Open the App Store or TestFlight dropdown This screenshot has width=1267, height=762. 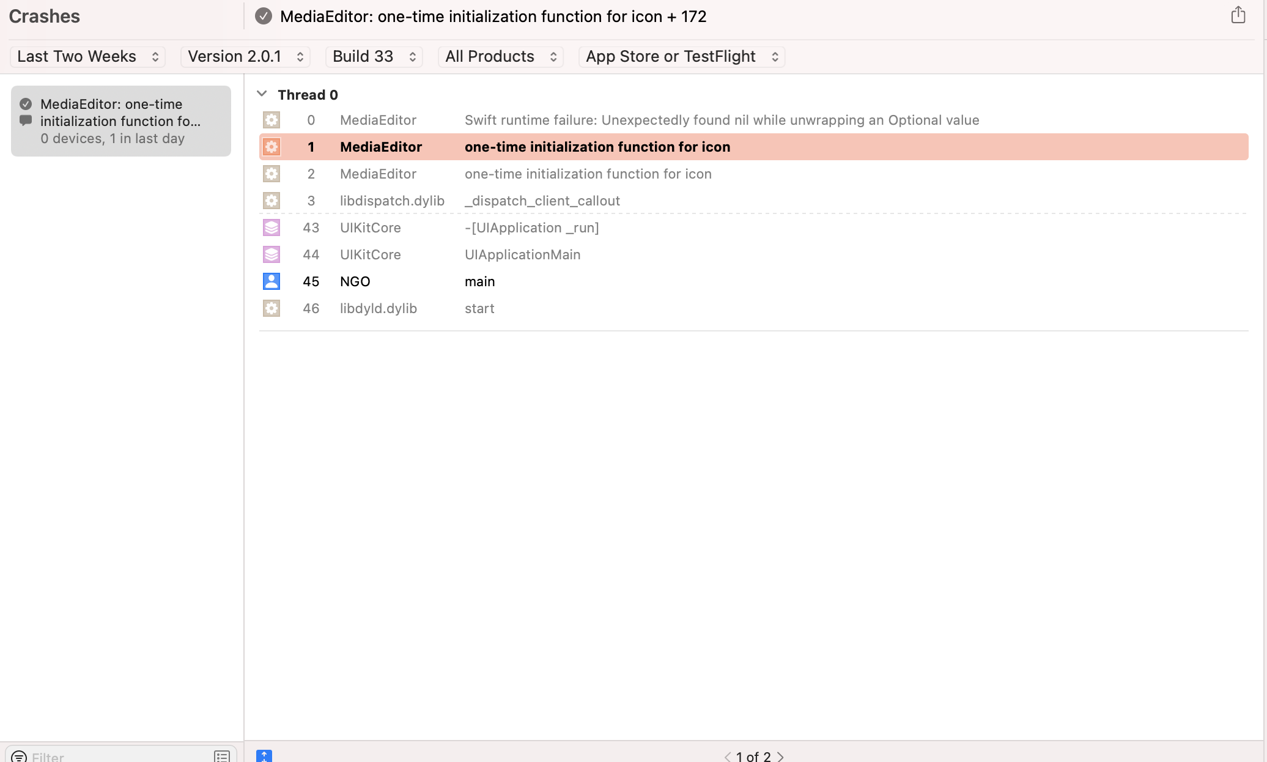[x=682, y=56]
